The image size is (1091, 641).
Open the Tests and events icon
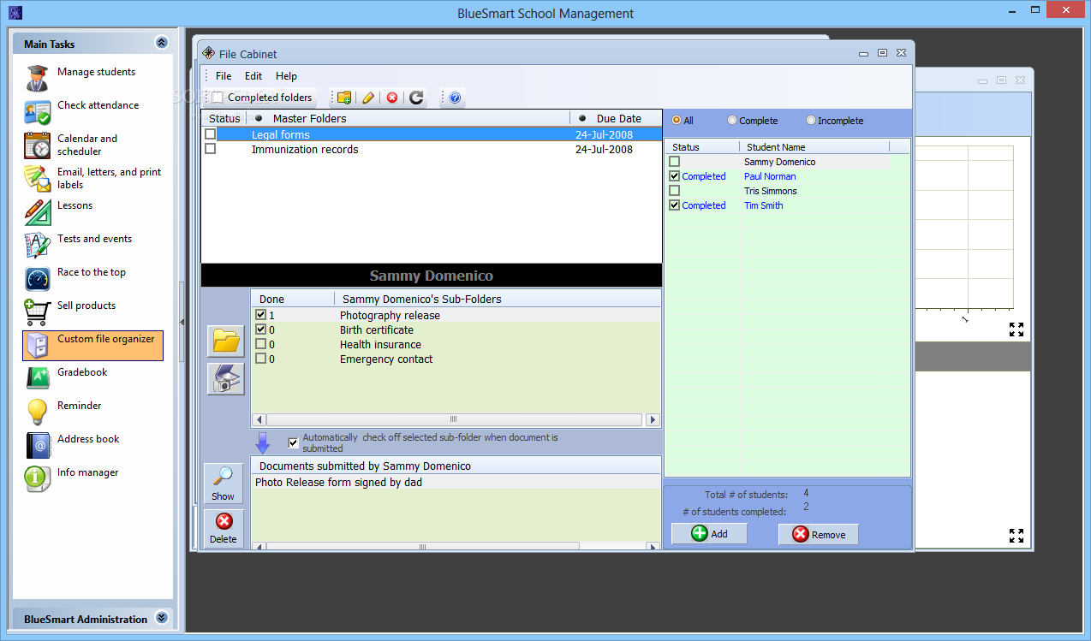pos(37,246)
